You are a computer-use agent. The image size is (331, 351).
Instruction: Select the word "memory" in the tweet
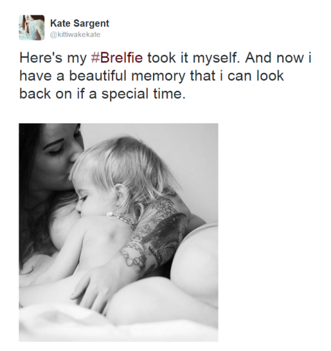[x=158, y=77]
